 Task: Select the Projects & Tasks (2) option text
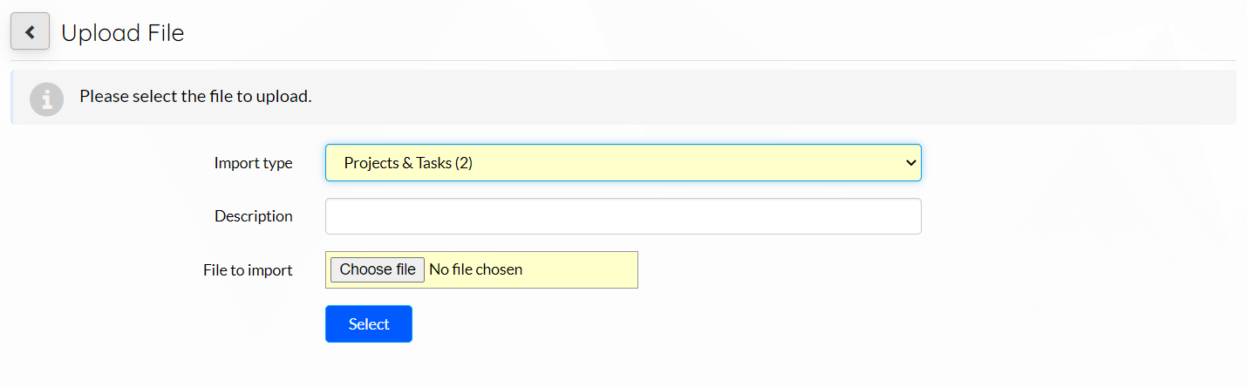tap(408, 163)
